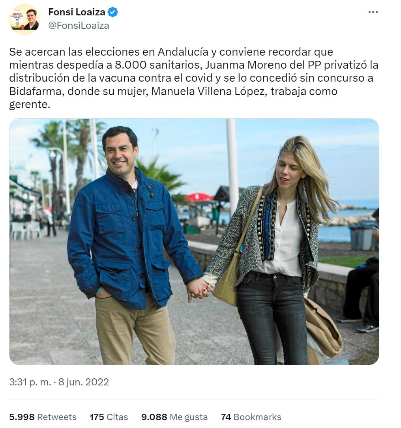See who gave the 9.088 Me gusta
The image size is (401, 428).
click(174, 417)
